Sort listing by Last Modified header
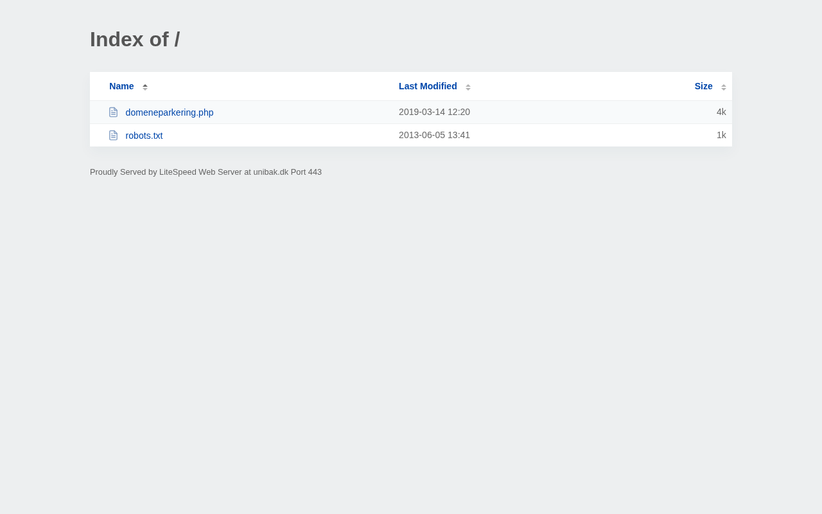Screen dimensions: 822x514 click(428, 86)
